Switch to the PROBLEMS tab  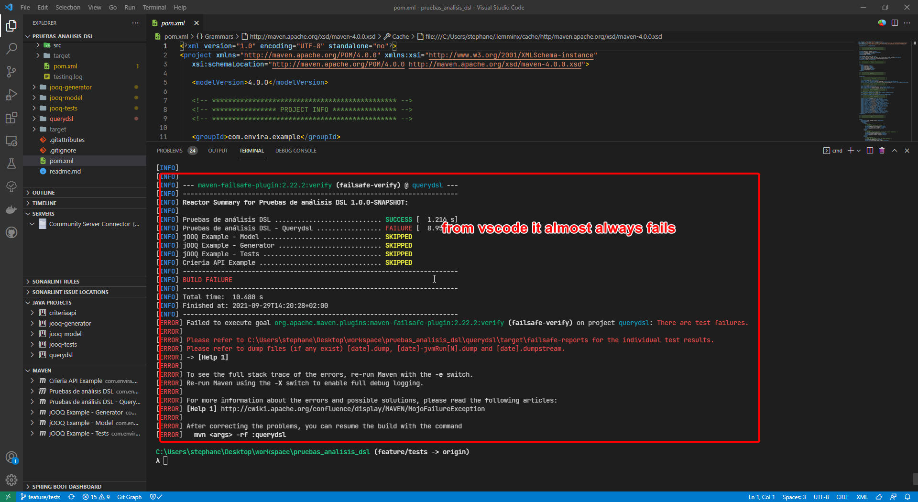click(x=170, y=150)
